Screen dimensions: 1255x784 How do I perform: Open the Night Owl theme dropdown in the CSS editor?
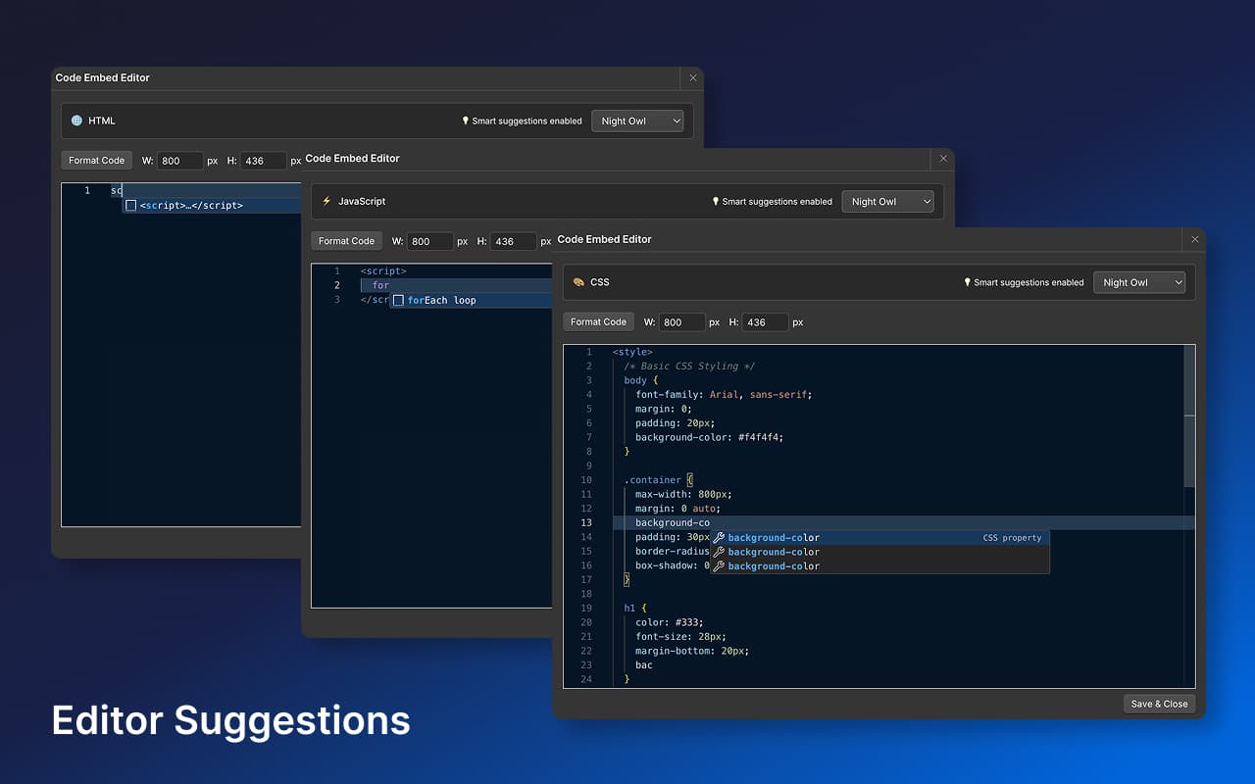tap(1139, 282)
